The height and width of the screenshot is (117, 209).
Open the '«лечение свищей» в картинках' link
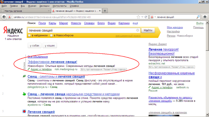point(168,113)
